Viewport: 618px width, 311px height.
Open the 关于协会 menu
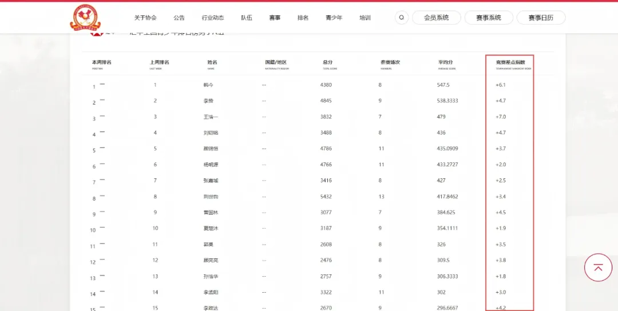145,18
